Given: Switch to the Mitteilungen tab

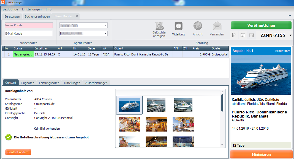Looking at the screenshot, I should 72,83.
